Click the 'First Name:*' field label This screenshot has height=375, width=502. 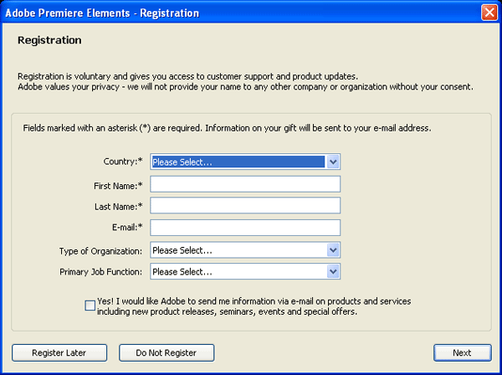tap(118, 184)
